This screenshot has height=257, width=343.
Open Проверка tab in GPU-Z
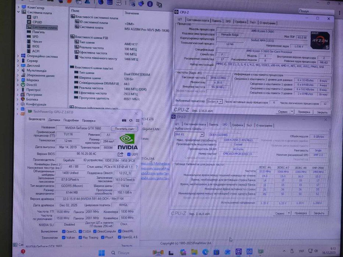[x=89, y=120]
